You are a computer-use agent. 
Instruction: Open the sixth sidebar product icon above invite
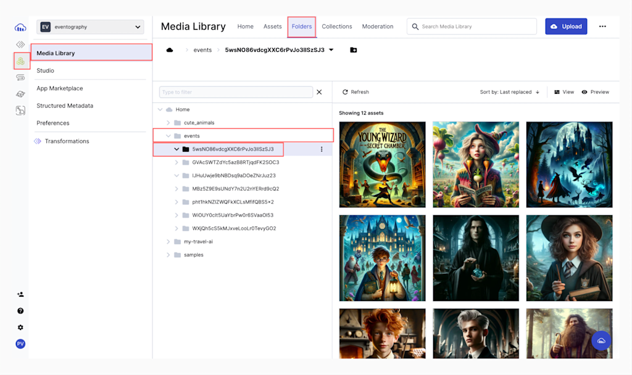(20, 110)
